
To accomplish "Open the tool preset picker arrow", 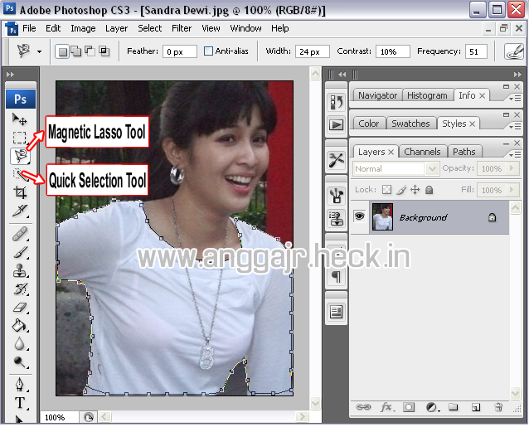I will coord(40,51).
